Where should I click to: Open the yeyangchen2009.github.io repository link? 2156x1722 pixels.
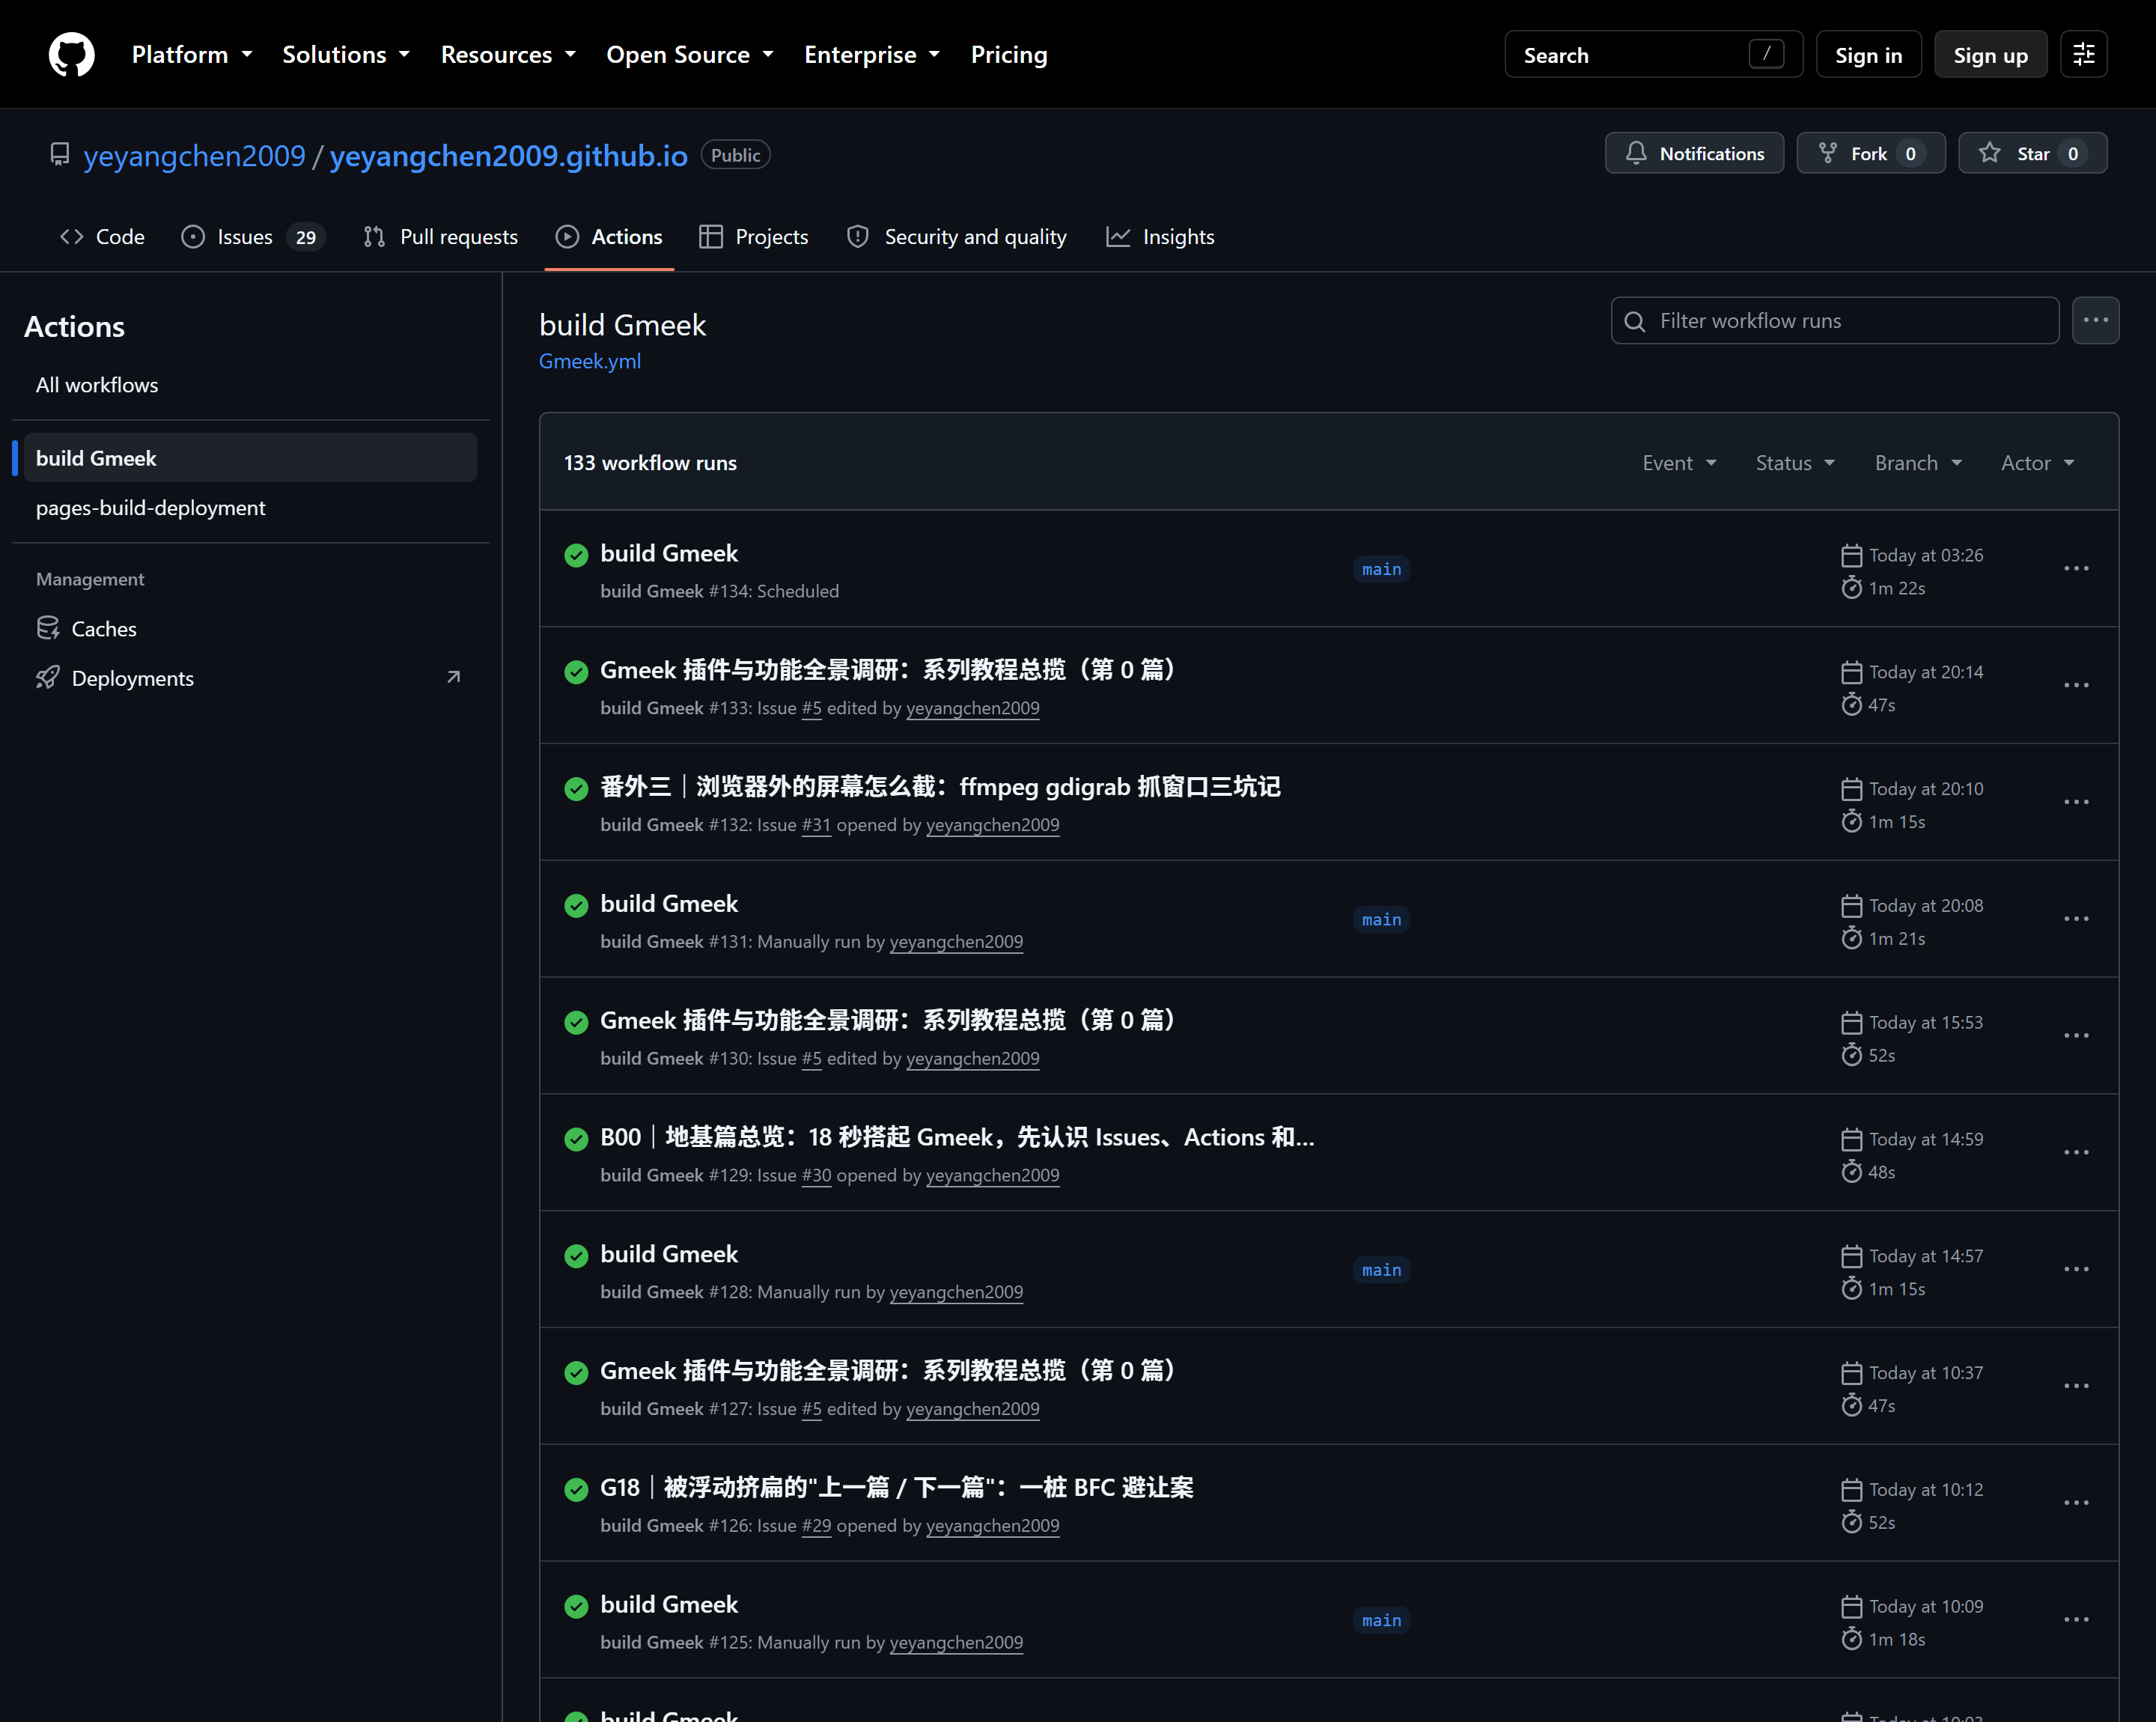[x=509, y=155]
